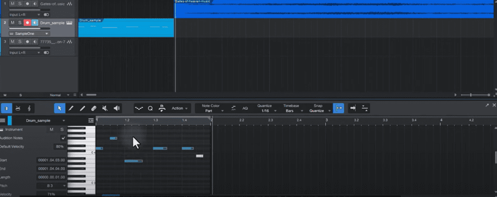Click the Default Velocity 80% field

click(x=59, y=147)
